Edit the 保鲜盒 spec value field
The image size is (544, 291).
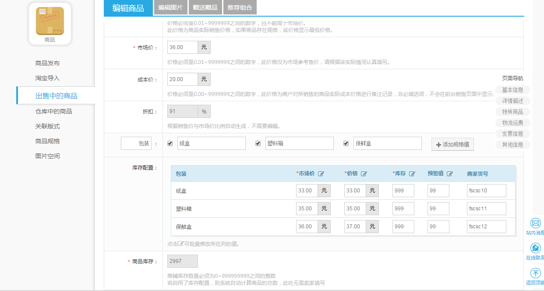(x=388, y=143)
